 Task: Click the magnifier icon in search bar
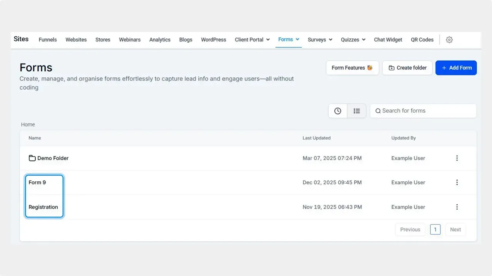click(378, 111)
